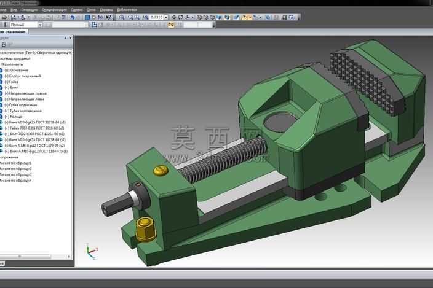Click the context help cursor icon
433x288 pixels.
(109, 17)
